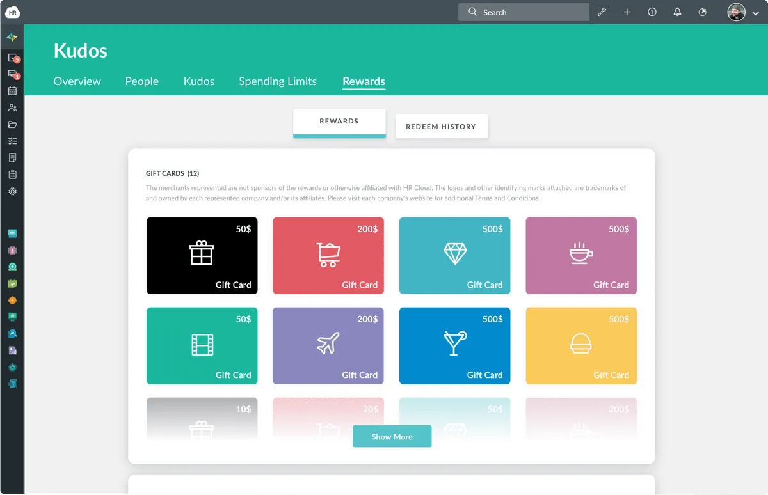Select the black 50$ gift card

click(x=202, y=256)
